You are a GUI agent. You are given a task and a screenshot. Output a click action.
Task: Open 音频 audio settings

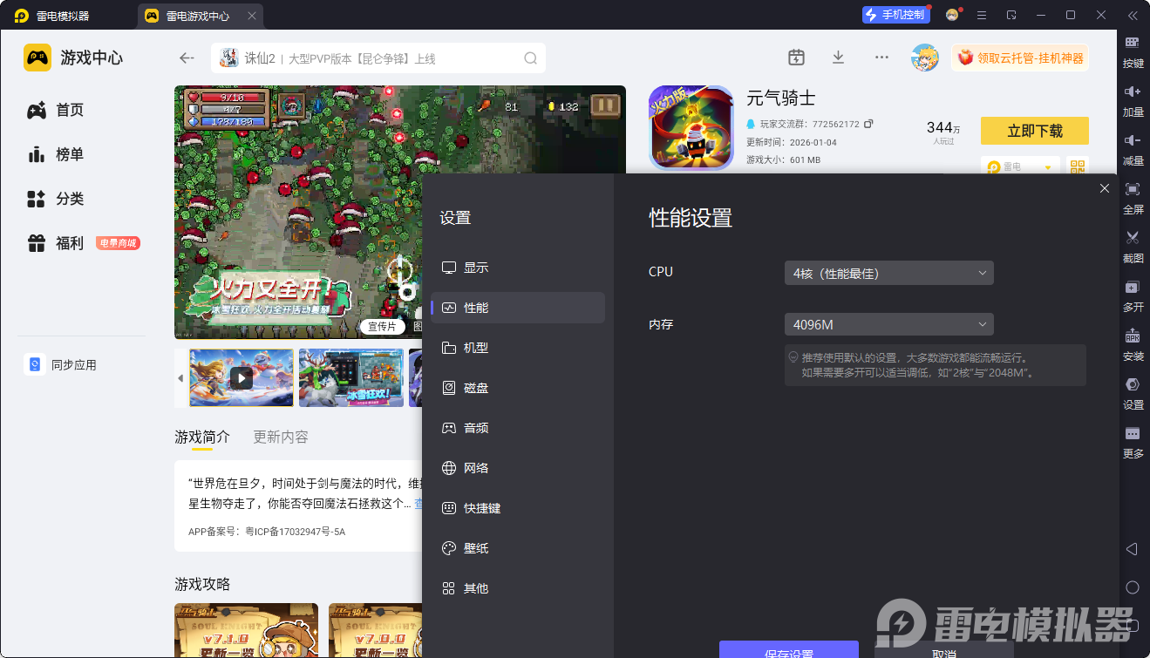click(x=518, y=428)
